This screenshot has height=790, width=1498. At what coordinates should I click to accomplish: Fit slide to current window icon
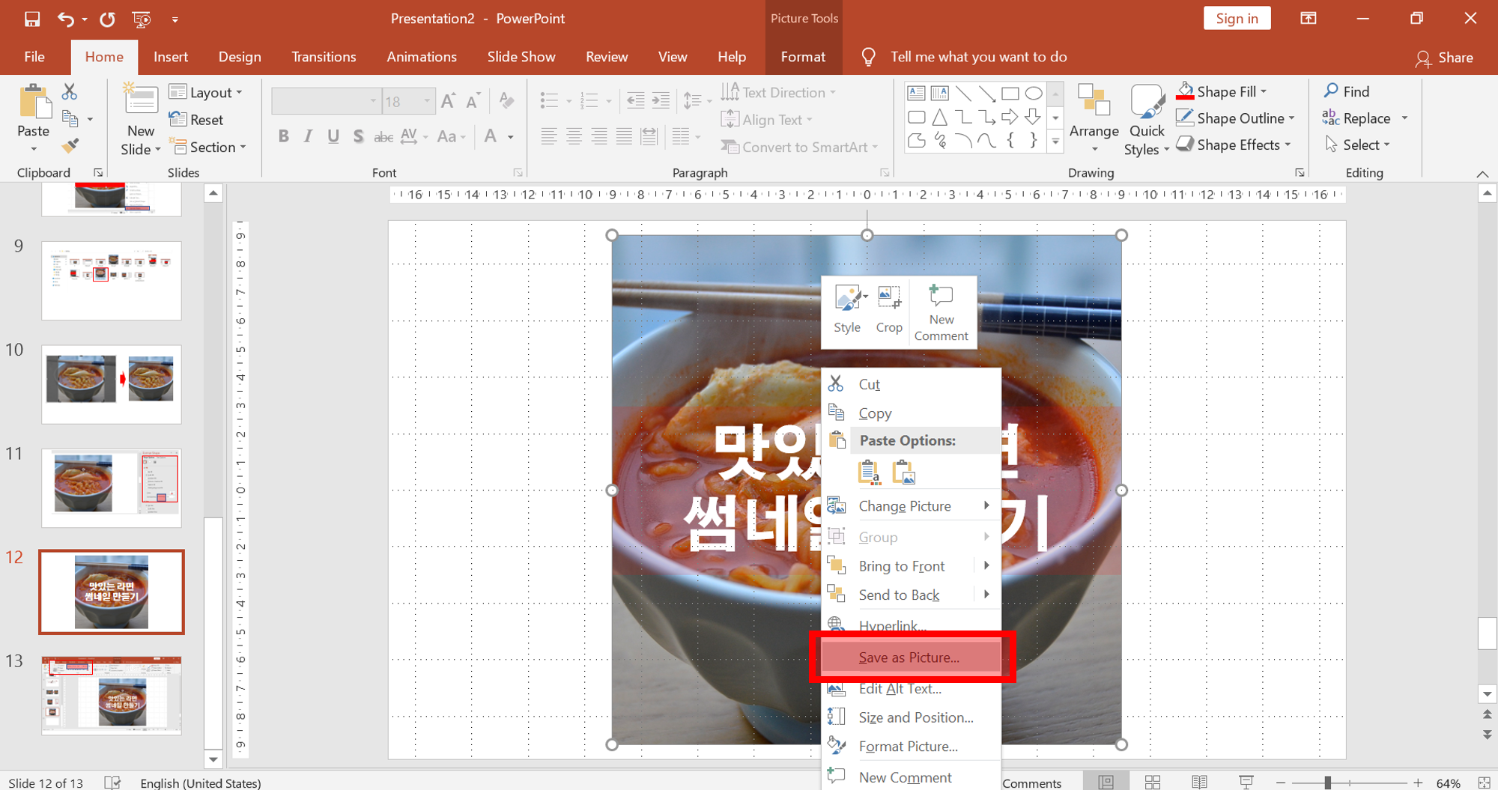click(1485, 783)
